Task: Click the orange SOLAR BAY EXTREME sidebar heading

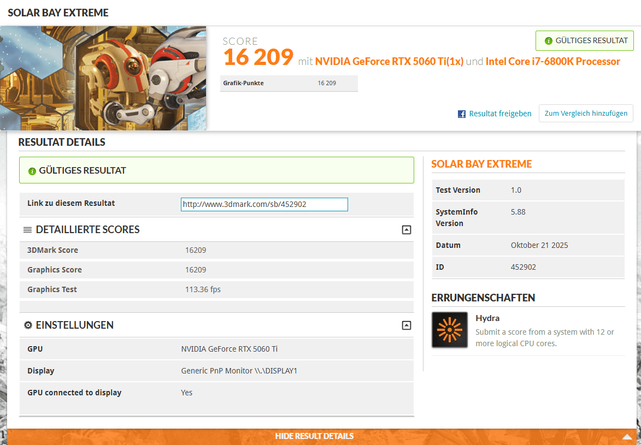Action: tap(481, 164)
